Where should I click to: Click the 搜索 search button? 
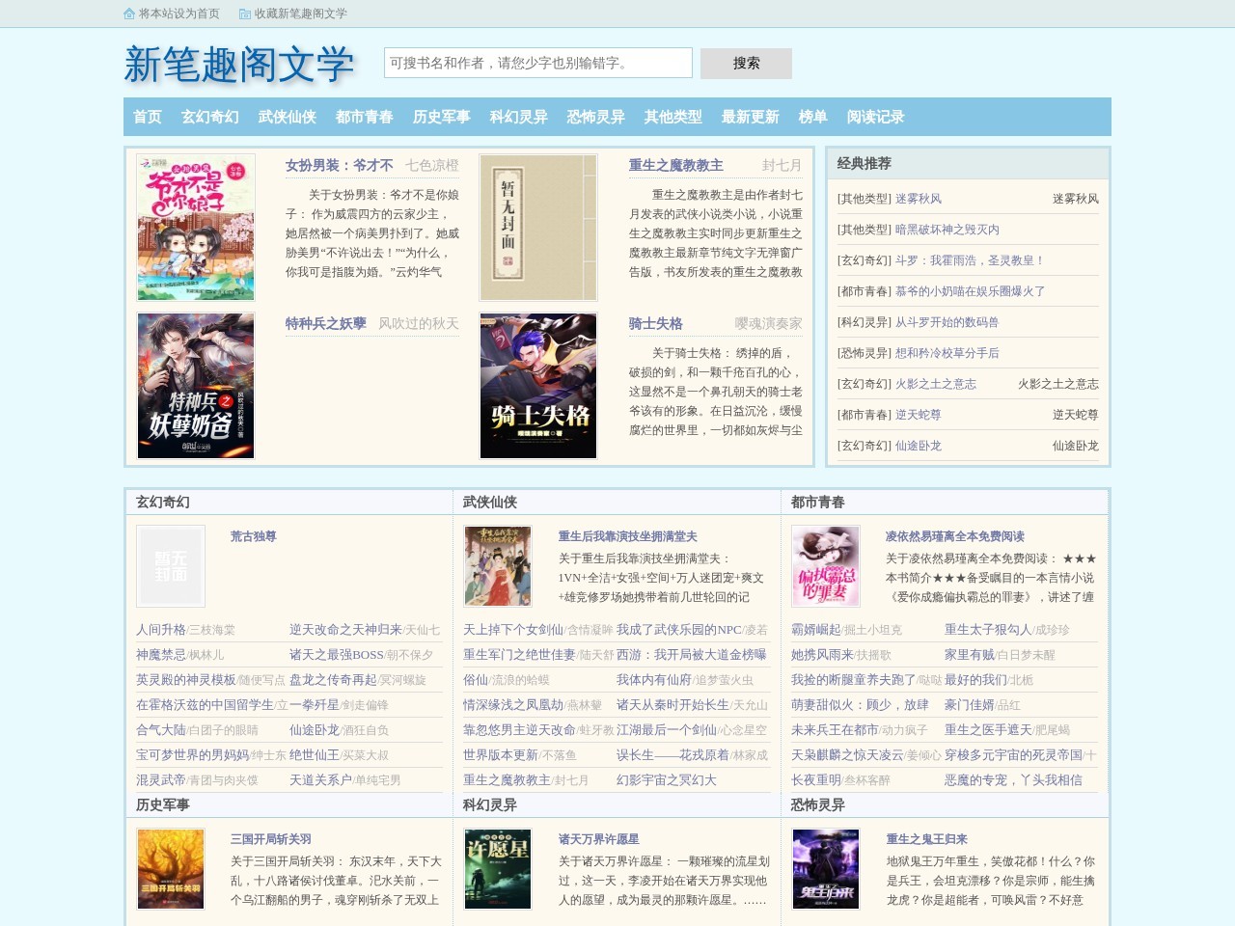coord(746,64)
